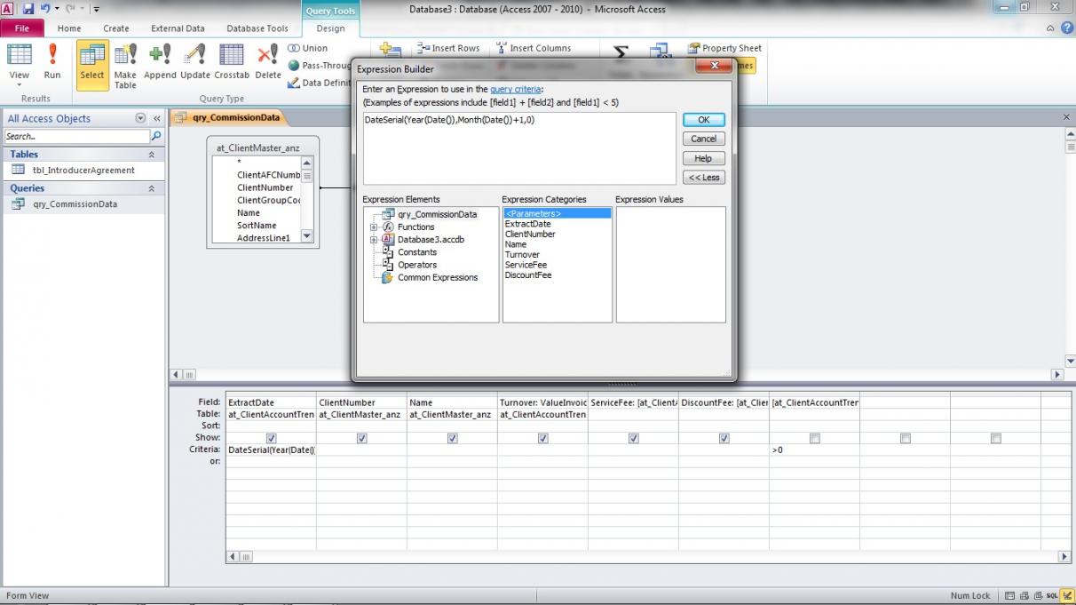Screen dimensions: 1076x605
Task: Open Microsoft Access Help question mark
Action: pos(1066,28)
